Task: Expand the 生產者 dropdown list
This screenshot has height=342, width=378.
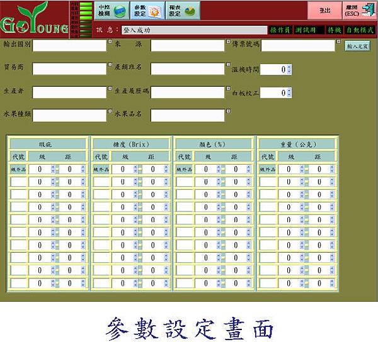Action: (110, 88)
